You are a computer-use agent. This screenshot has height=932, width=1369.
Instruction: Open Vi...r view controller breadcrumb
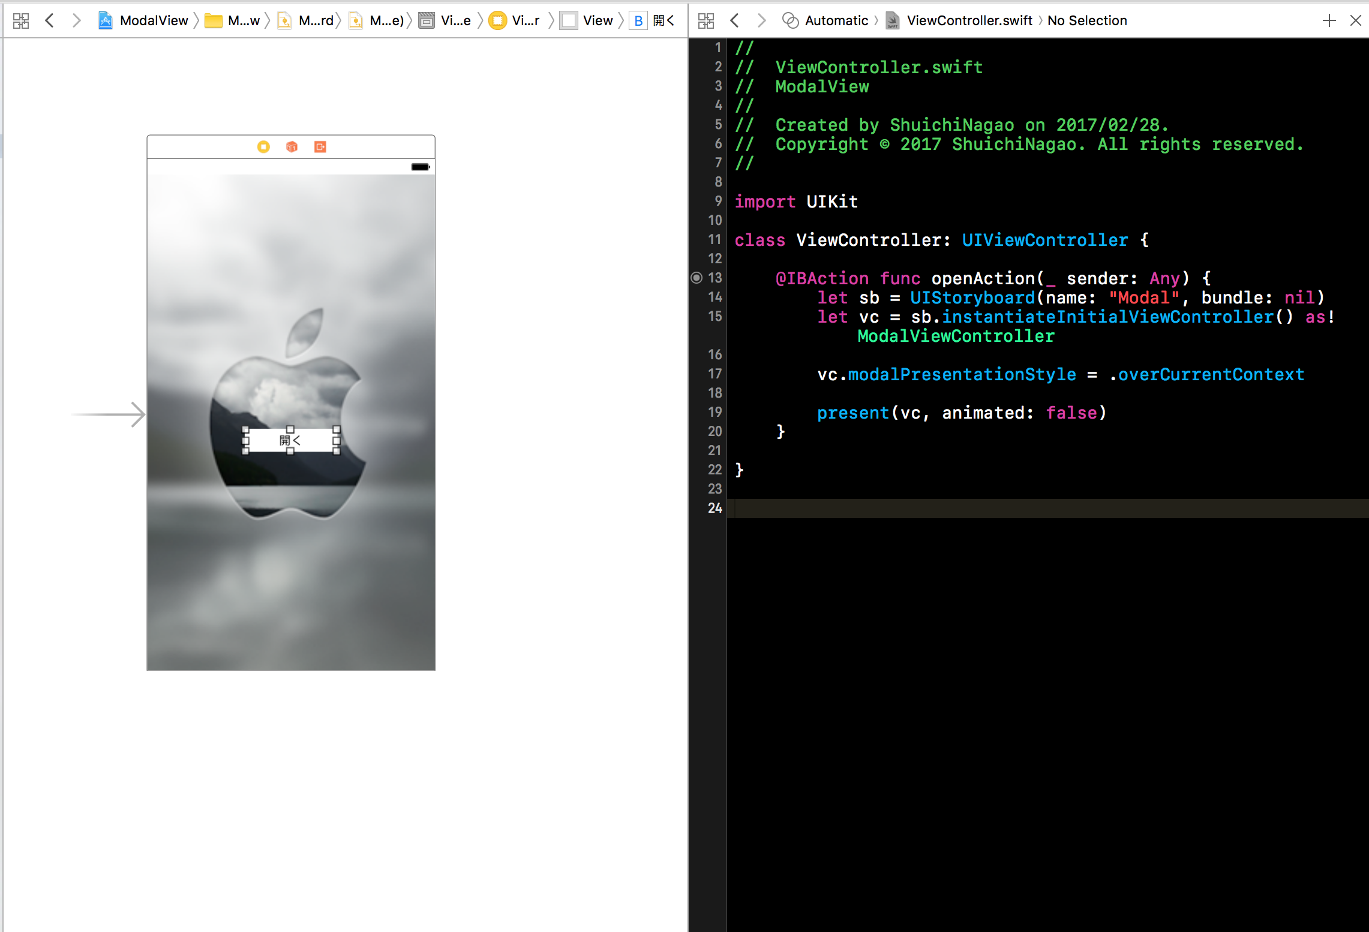coord(514,21)
